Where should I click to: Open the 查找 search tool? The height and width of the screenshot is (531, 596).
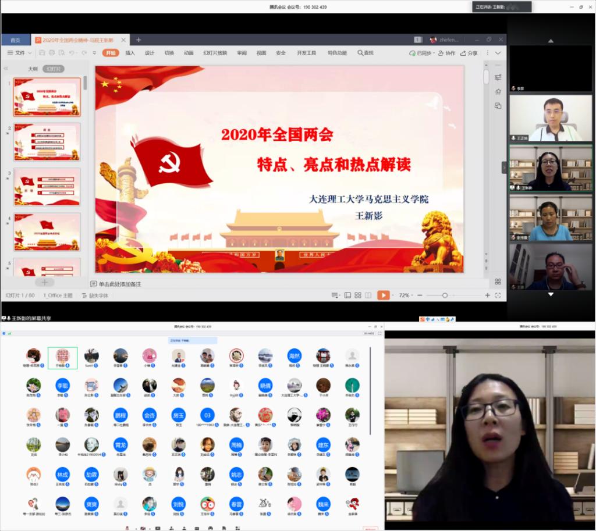[366, 53]
